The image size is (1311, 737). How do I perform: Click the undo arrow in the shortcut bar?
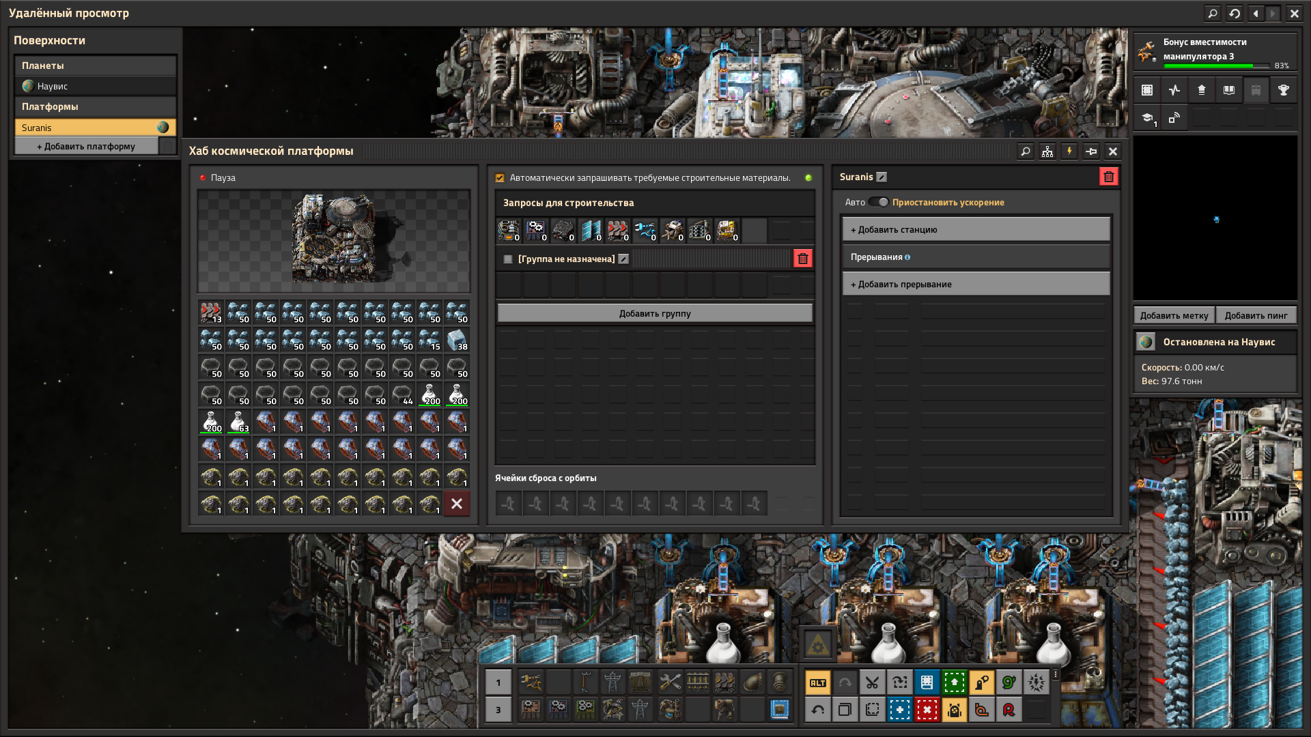817,710
